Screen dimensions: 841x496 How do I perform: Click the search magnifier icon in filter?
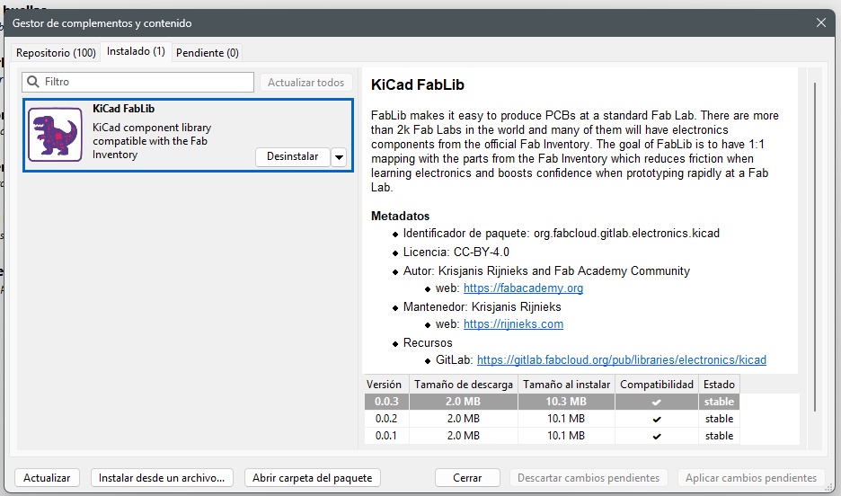[33, 82]
